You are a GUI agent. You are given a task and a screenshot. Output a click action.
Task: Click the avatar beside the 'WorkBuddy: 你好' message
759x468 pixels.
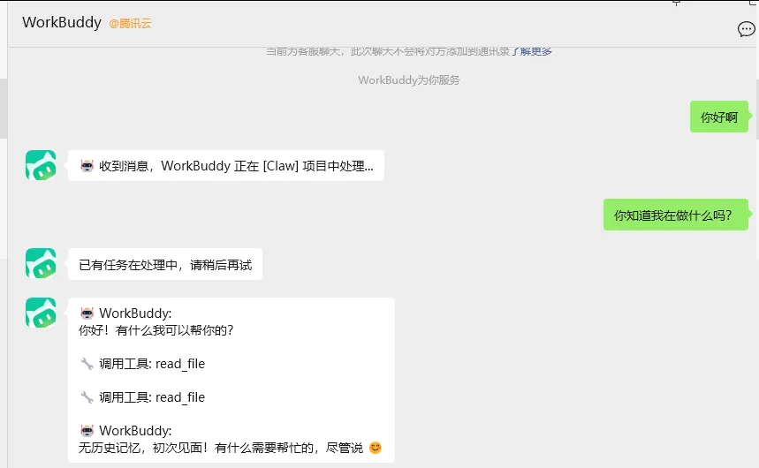(x=41, y=313)
